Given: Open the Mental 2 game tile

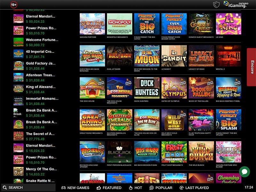Looking at the screenshot, I should pyautogui.click(x=228, y=56).
